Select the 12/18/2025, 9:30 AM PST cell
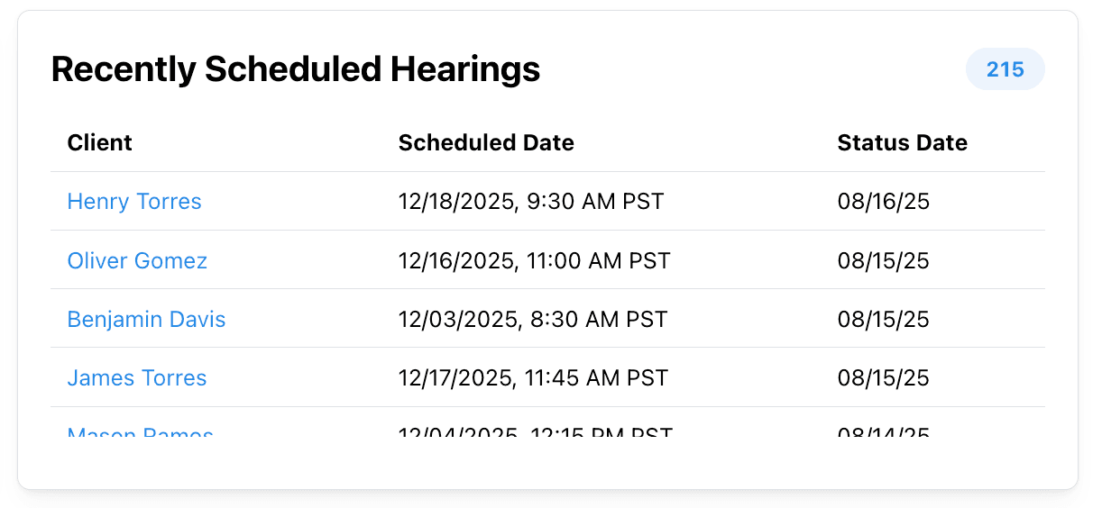Screen dimensions: 1102x508 [530, 201]
